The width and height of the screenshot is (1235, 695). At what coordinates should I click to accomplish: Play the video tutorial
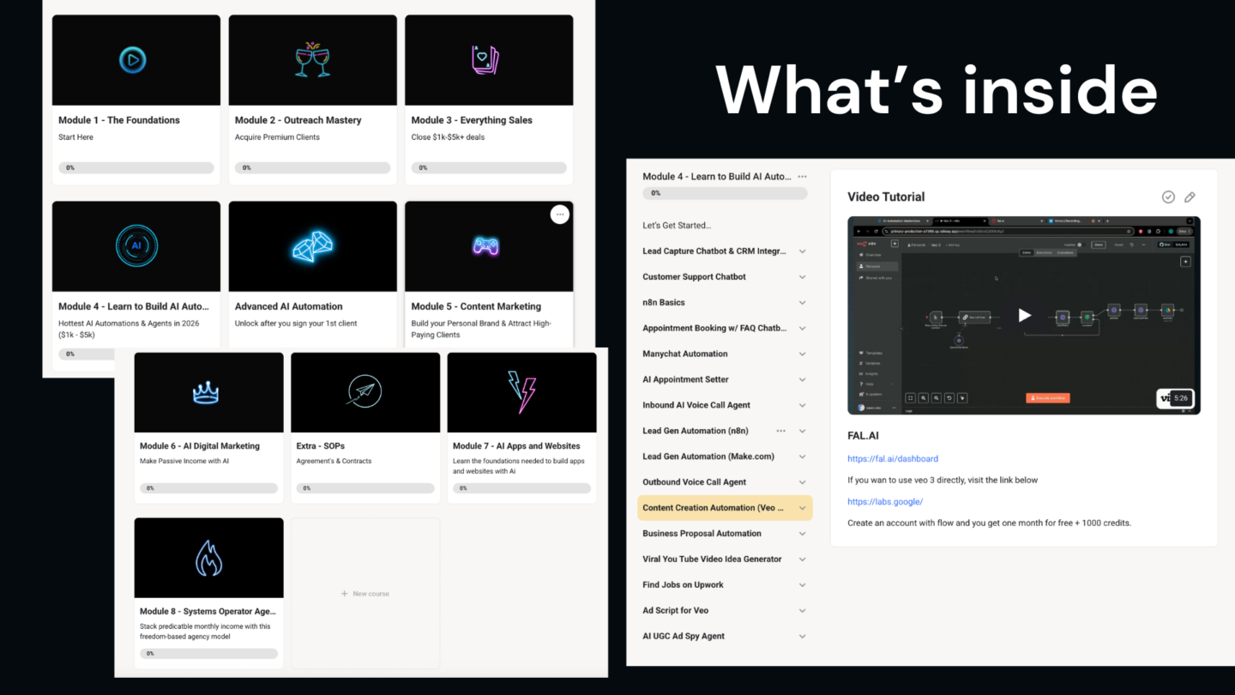click(1024, 316)
